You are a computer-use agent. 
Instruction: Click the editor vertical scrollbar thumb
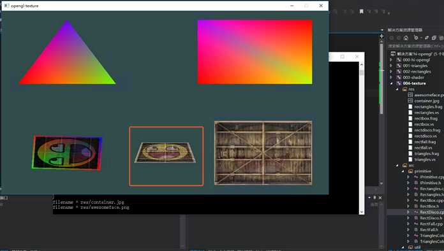tap(381, 78)
